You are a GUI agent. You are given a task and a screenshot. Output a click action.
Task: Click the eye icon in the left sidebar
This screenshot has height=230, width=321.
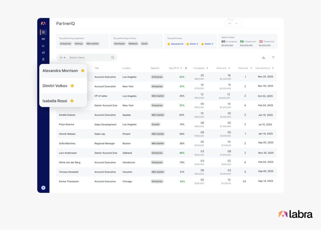click(x=43, y=38)
